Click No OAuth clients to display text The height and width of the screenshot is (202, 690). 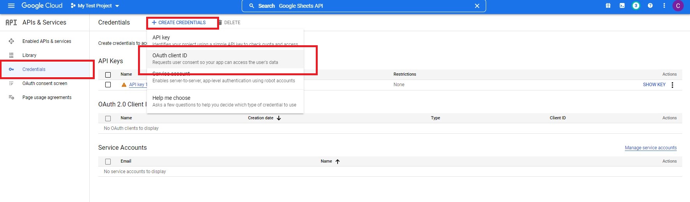click(131, 128)
